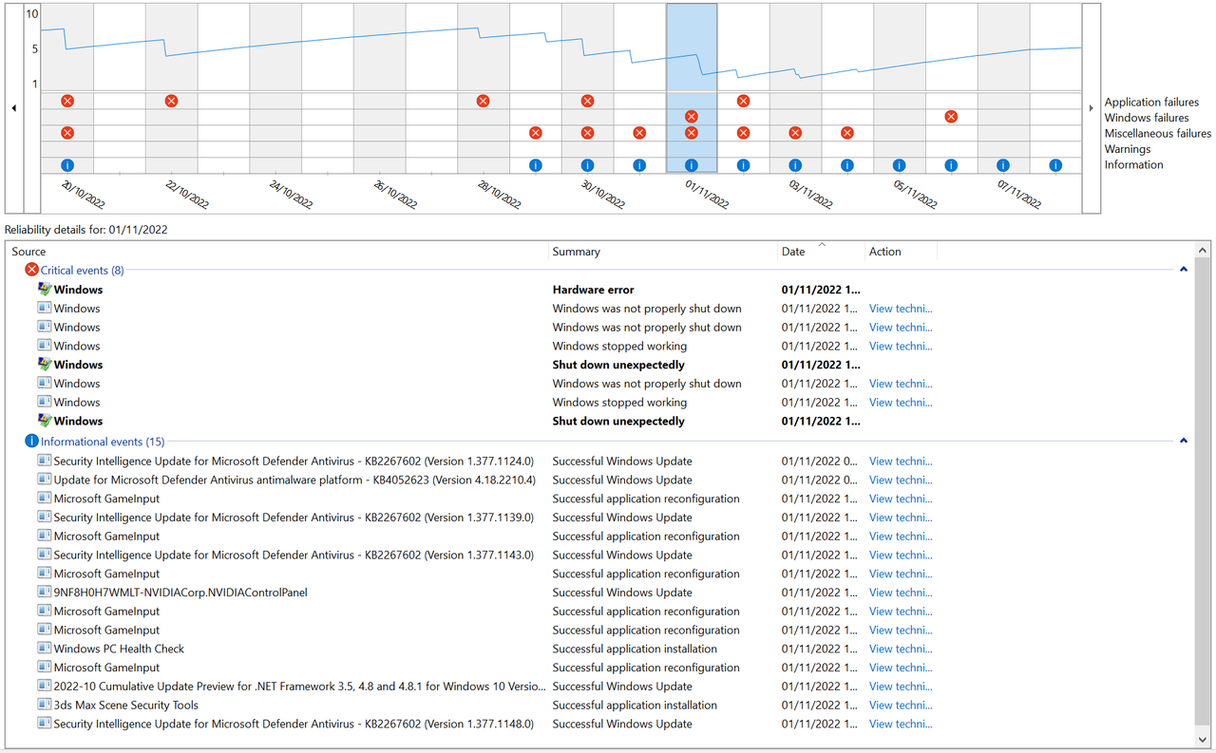Open View technical details for 2022-10 Cumulative Update Preview
This screenshot has height=753, width=1216.
click(x=901, y=687)
